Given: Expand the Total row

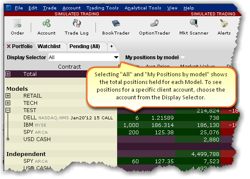Looking at the screenshot, I should point(8,74).
